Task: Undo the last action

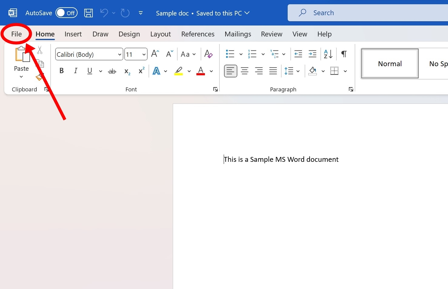Action: tap(104, 13)
